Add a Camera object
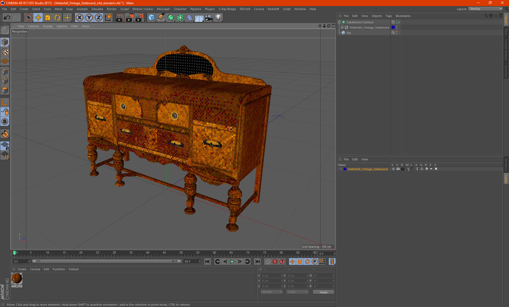Viewport: 509px width, 307px height. tap(209, 18)
